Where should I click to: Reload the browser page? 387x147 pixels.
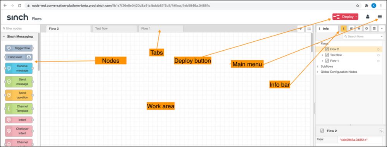click(20, 5)
